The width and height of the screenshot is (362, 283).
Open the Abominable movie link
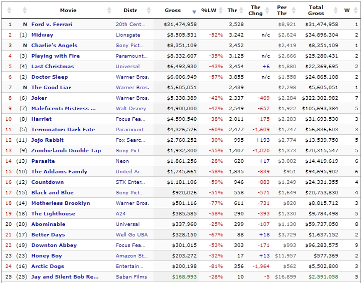[x=48, y=224]
